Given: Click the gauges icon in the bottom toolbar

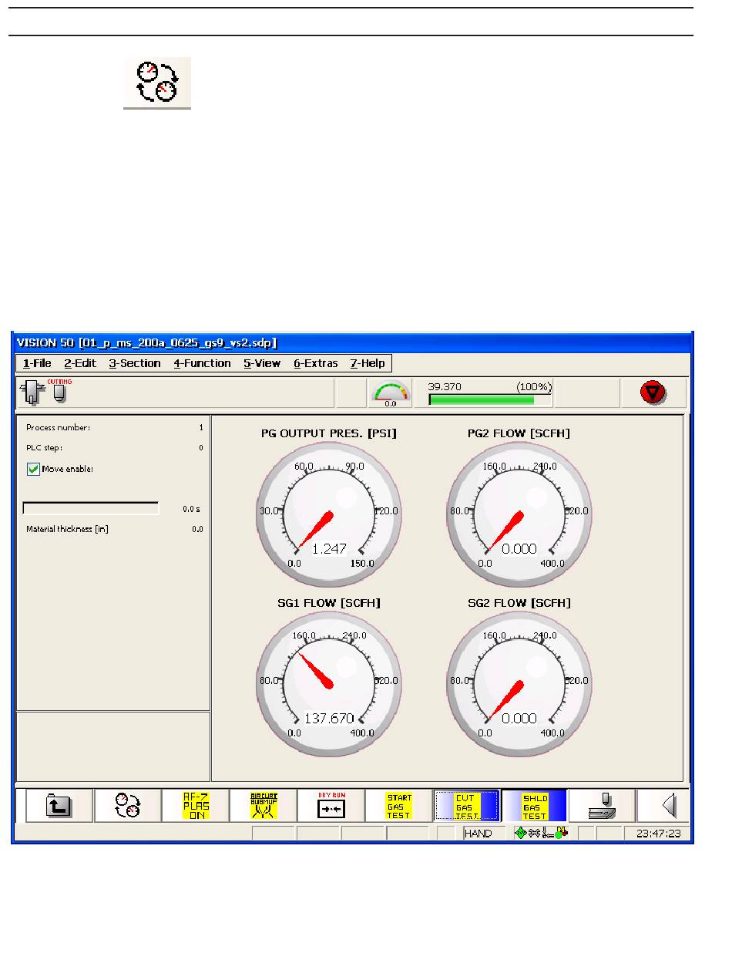Looking at the screenshot, I should point(128,805).
